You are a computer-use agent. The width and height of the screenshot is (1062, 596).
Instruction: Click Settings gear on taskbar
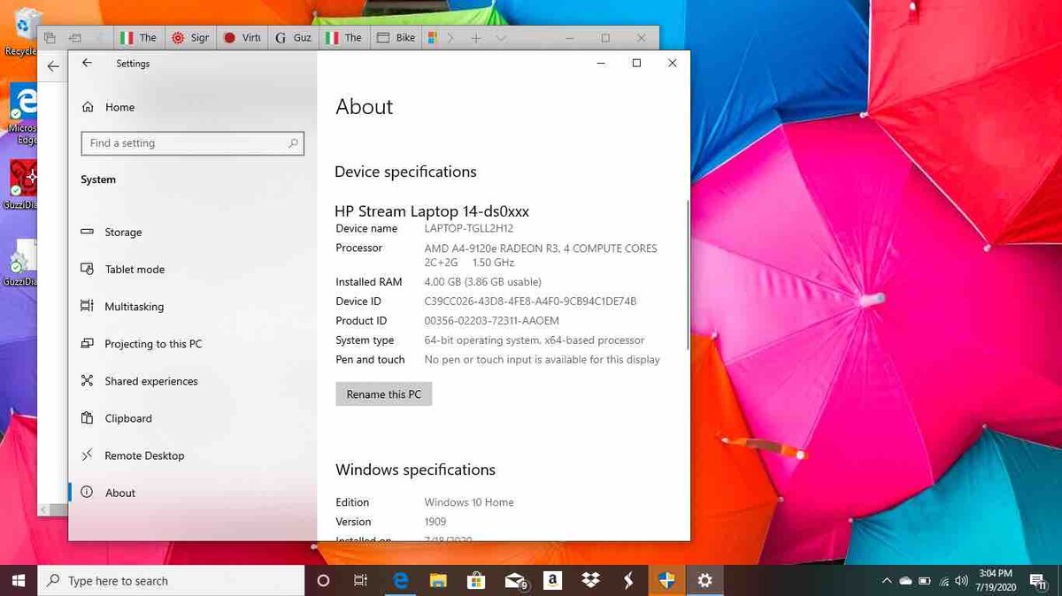[704, 581]
